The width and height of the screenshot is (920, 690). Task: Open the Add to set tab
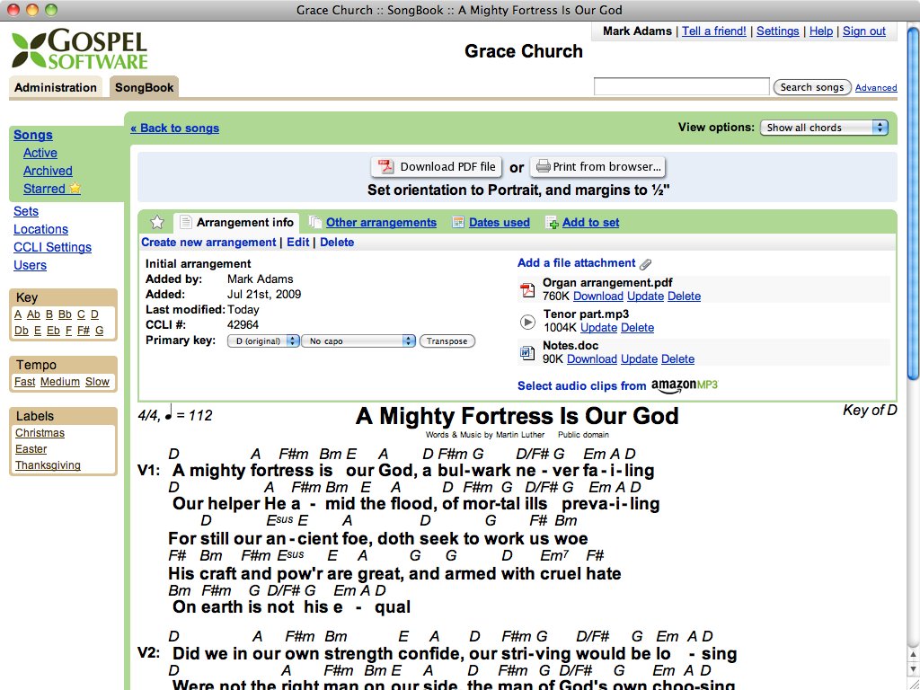[591, 223]
